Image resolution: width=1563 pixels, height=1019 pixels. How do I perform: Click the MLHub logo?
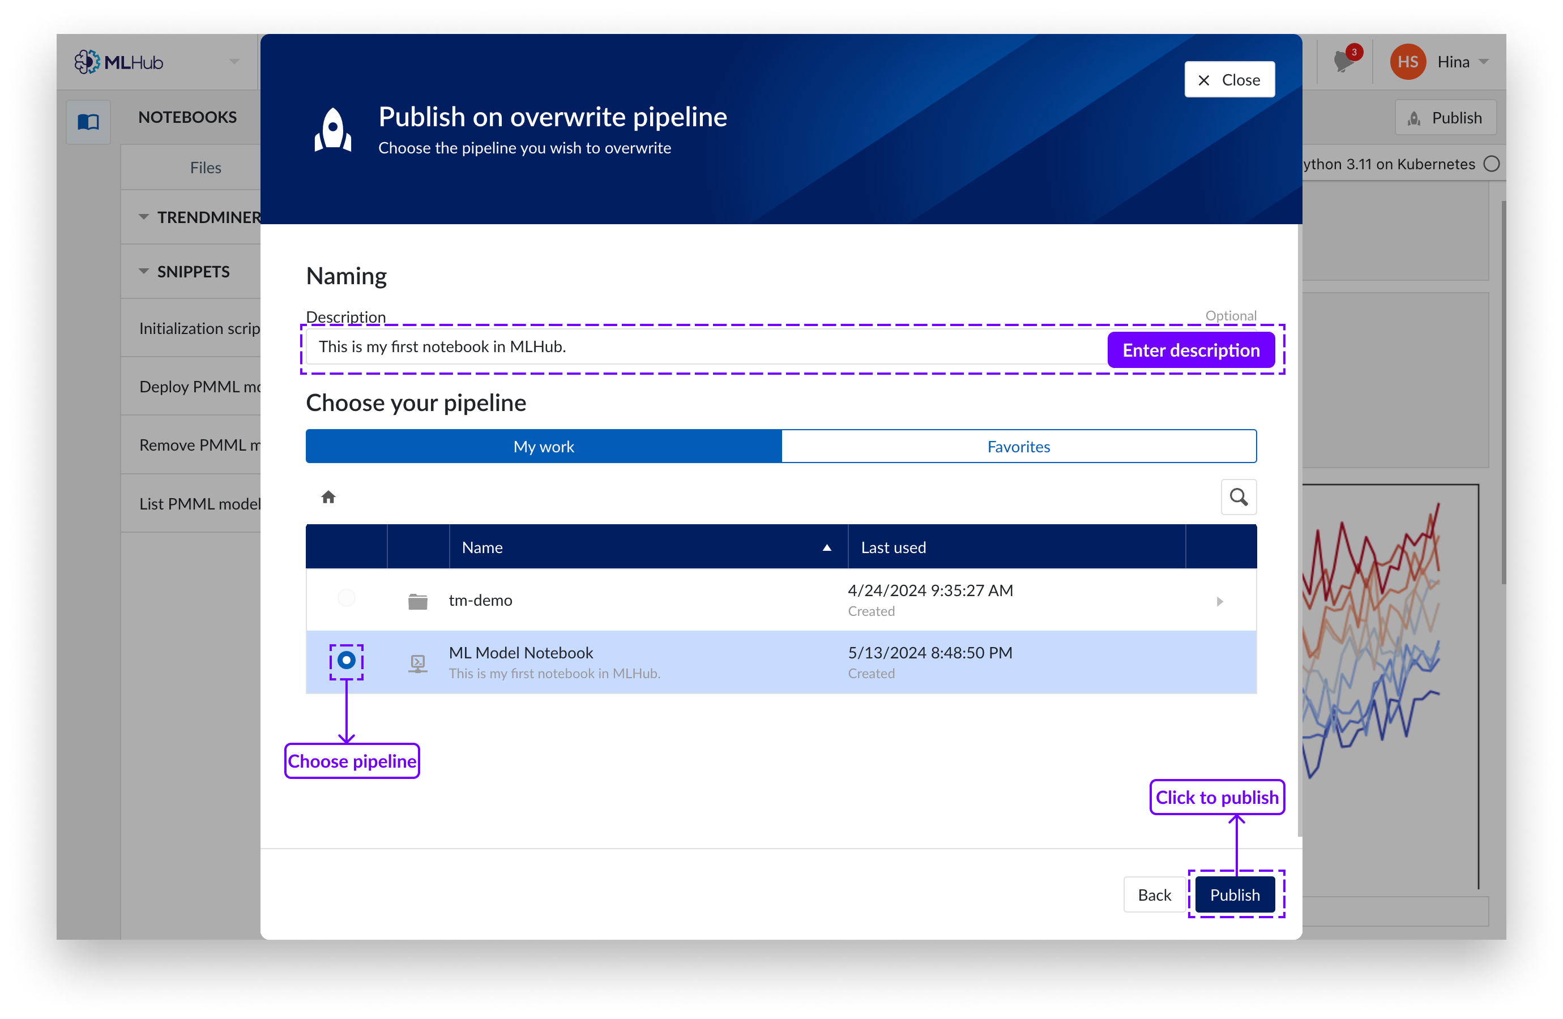coord(119,62)
